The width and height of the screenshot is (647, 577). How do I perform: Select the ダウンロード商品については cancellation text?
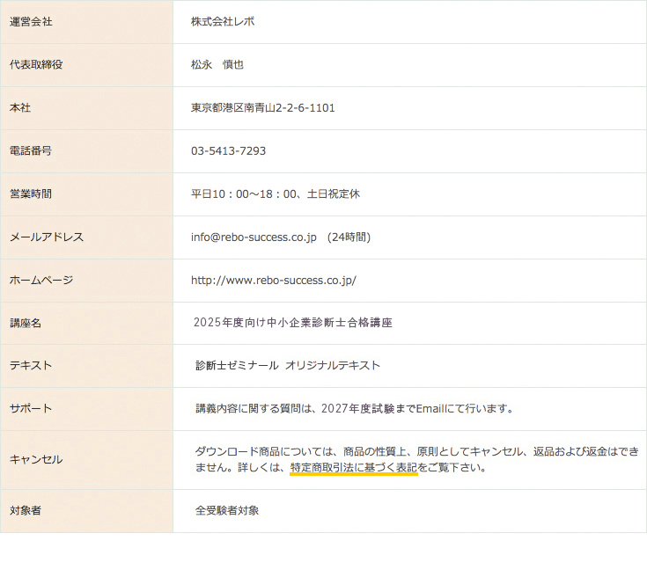416,459
